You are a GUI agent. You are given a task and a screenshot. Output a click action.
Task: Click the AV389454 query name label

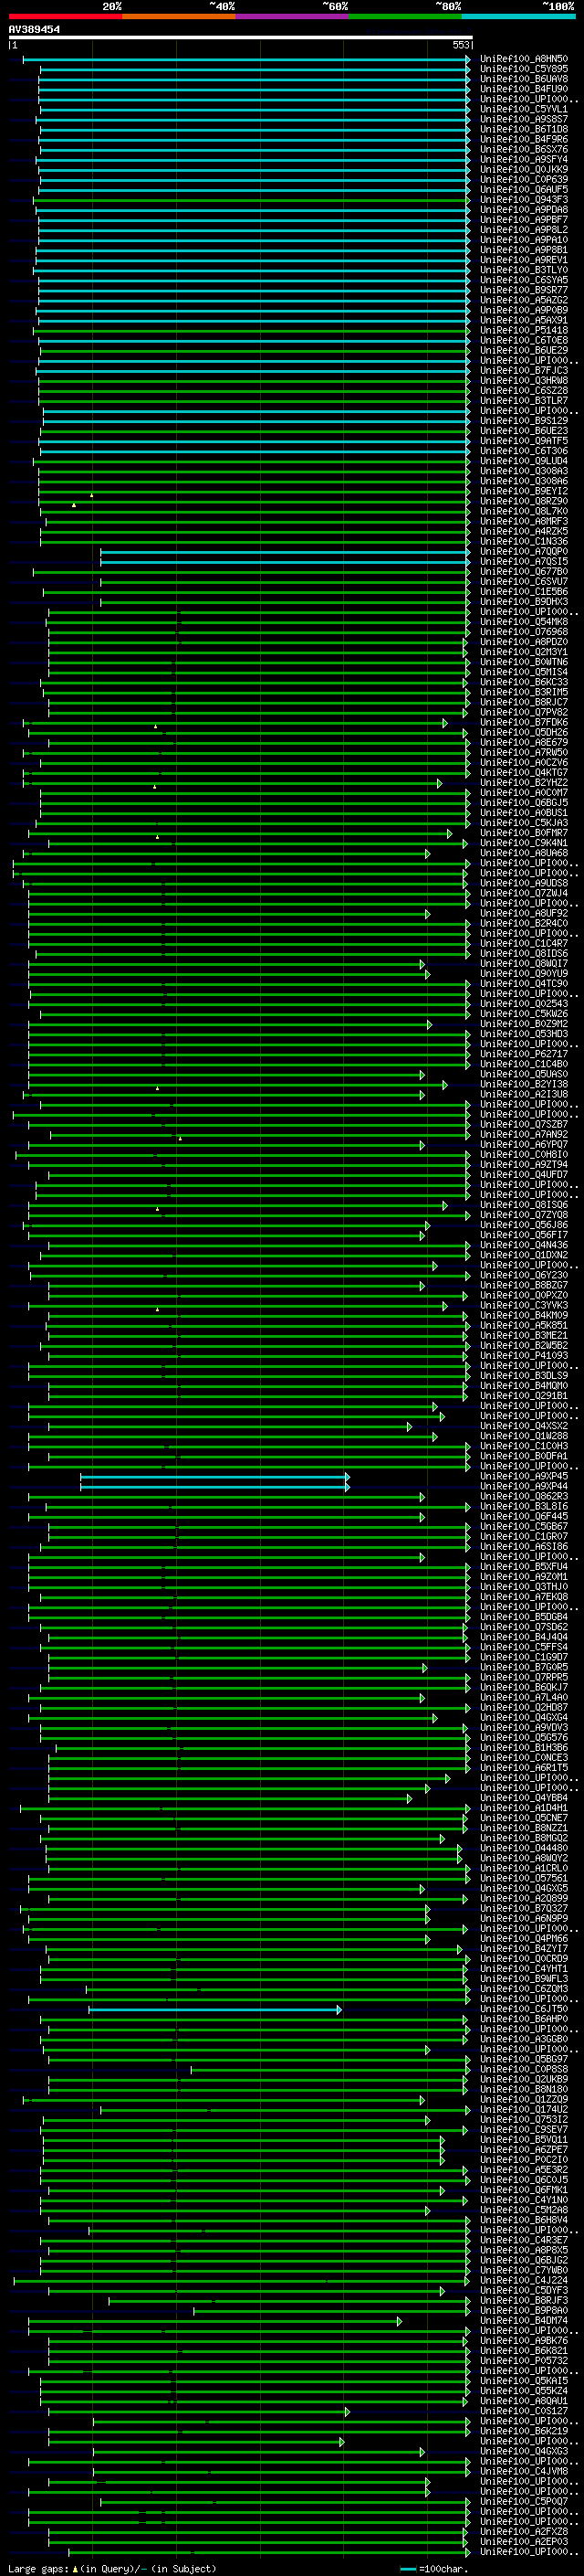34,29
